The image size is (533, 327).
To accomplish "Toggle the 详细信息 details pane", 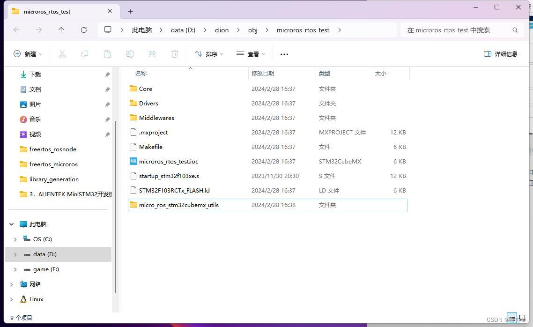I will (x=500, y=54).
